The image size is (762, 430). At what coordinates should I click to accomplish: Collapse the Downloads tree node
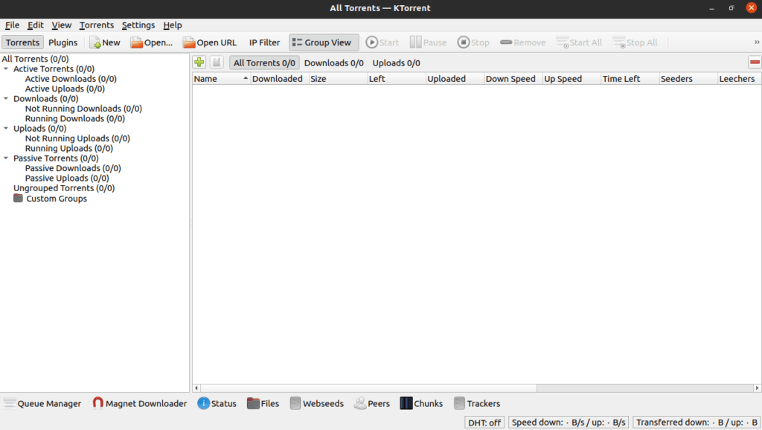point(6,99)
